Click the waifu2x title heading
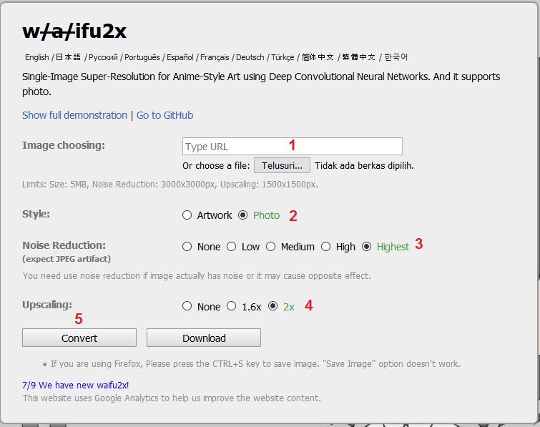This screenshot has height=427, width=540. point(74,31)
